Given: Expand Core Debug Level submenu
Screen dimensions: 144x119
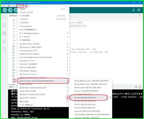Looking at the screenshot, I should coord(43,51).
